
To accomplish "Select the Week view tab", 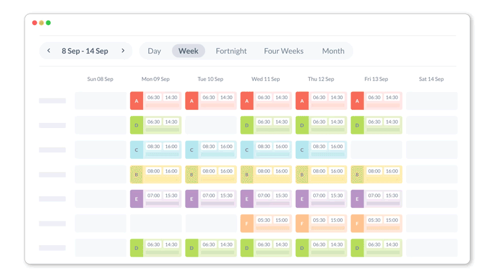I will coord(188,51).
